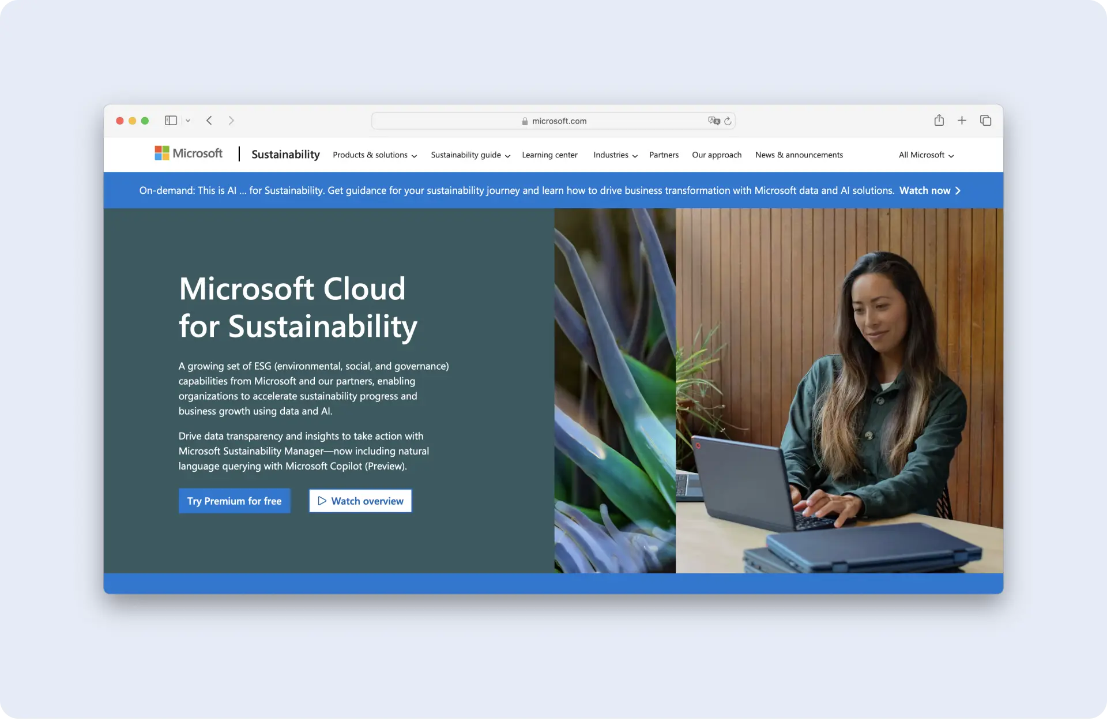Click the Watch overview button

(360, 501)
